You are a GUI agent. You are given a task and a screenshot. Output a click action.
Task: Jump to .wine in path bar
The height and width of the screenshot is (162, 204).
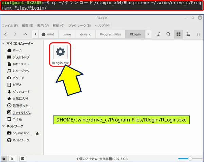click(67, 34)
